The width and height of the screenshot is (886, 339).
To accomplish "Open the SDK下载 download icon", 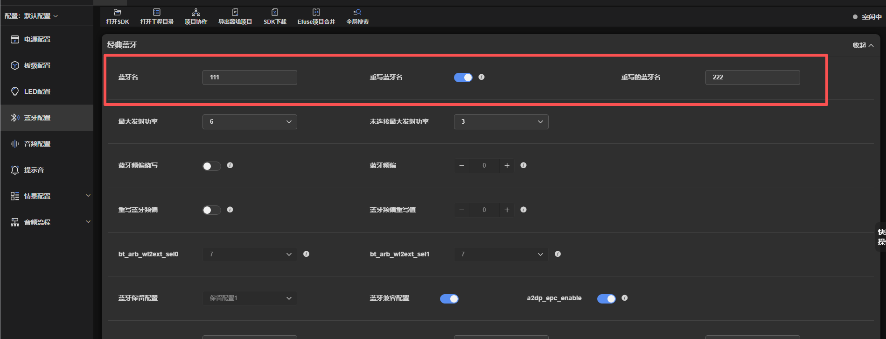I will [x=275, y=12].
